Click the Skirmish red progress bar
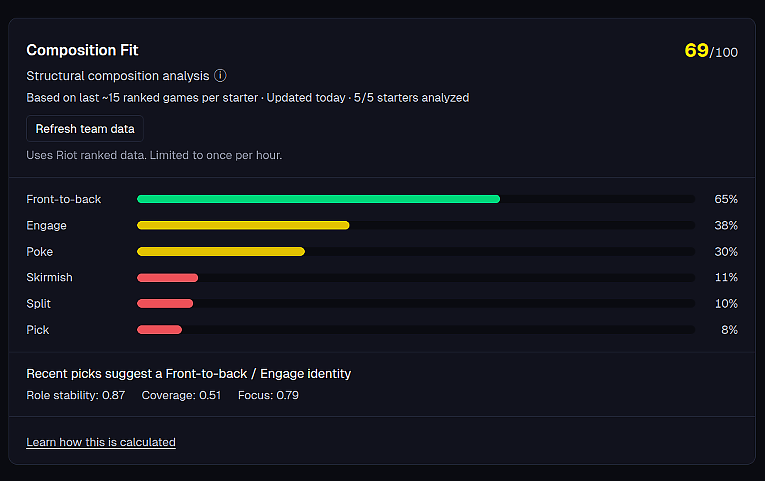 pos(167,277)
